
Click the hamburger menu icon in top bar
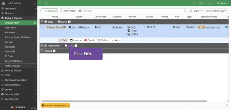coord(40,3)
